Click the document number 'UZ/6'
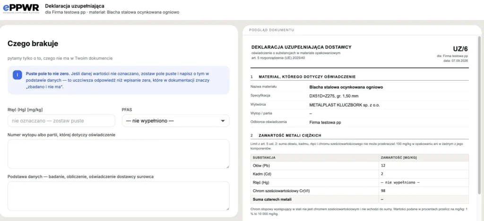Screen dimensions: 484x221 click(x=460, y=49)
